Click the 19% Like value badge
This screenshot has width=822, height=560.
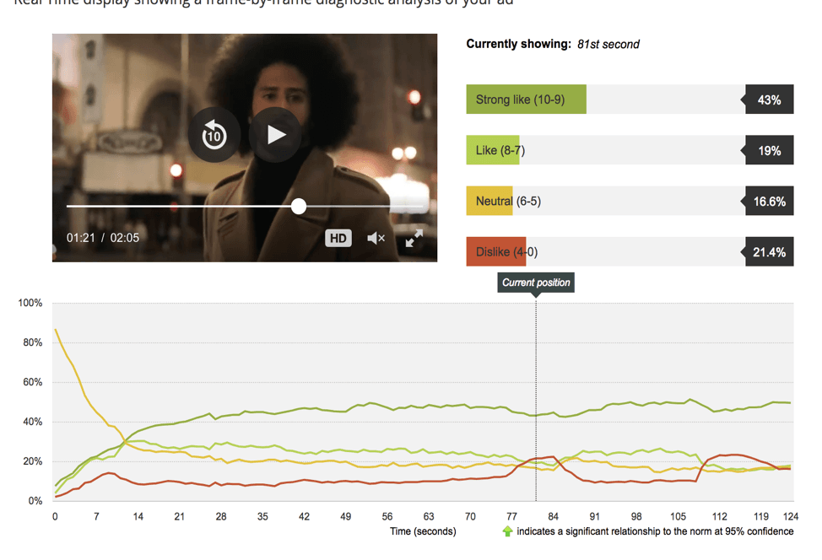769,151
